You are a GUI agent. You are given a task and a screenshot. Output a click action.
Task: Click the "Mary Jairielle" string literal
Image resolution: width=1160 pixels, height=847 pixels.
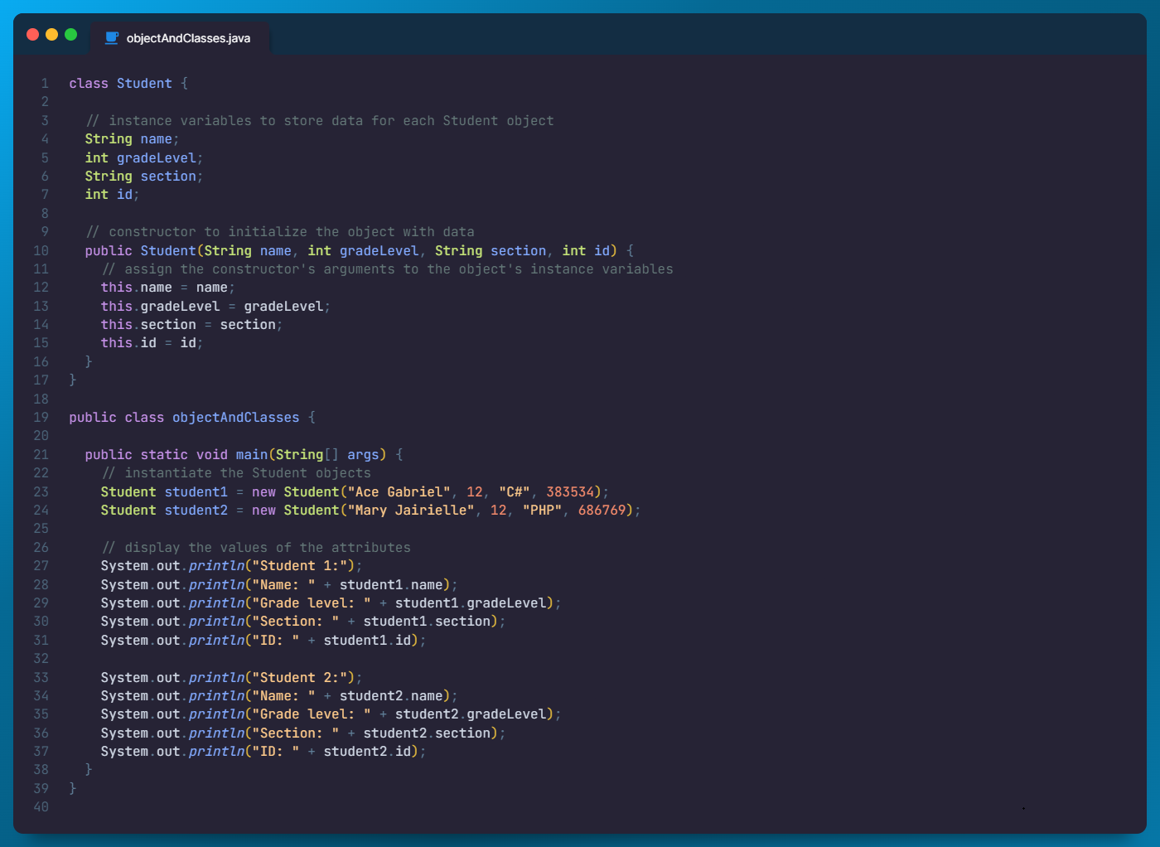point(411,511)
